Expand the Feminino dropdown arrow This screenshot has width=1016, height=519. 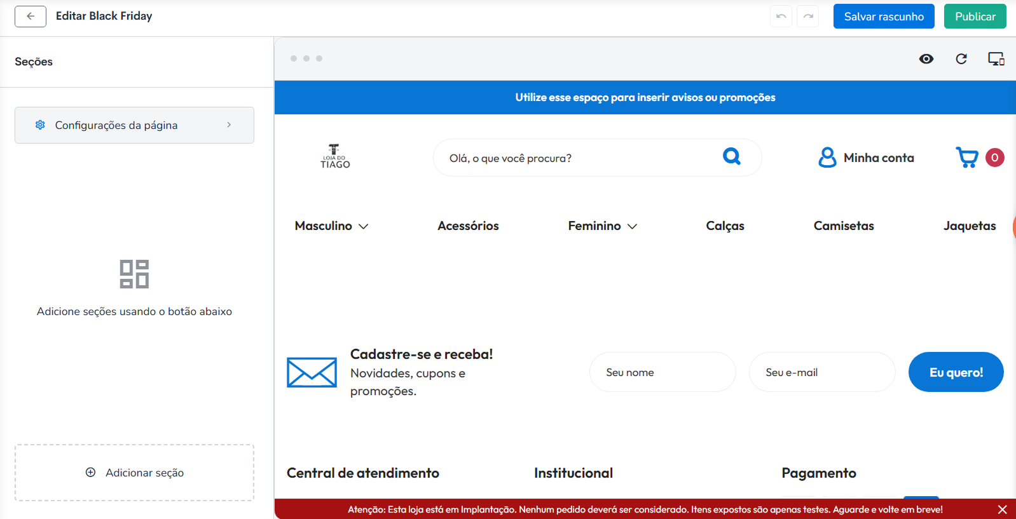coord(633,227)
